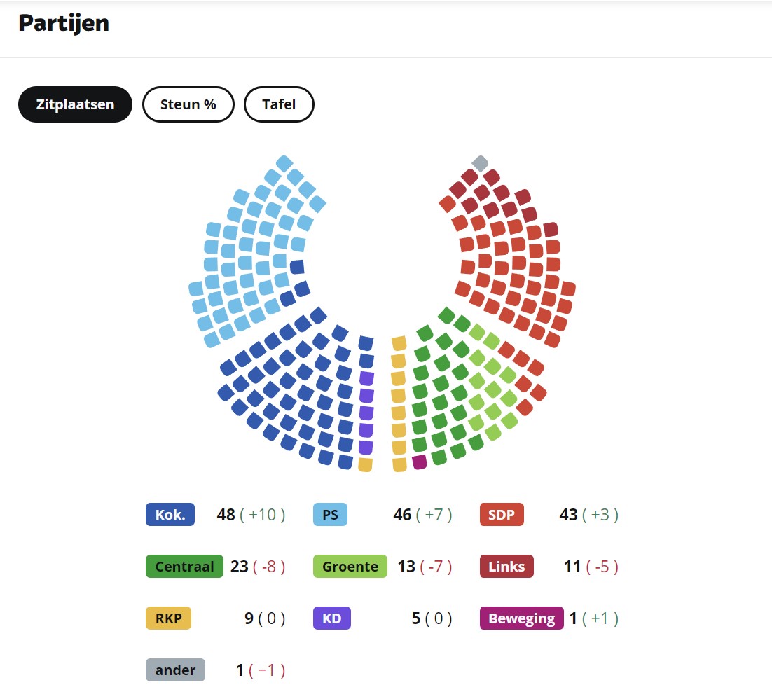Click the PS seat count 46

pyautogui.click(x=402, y=515)
